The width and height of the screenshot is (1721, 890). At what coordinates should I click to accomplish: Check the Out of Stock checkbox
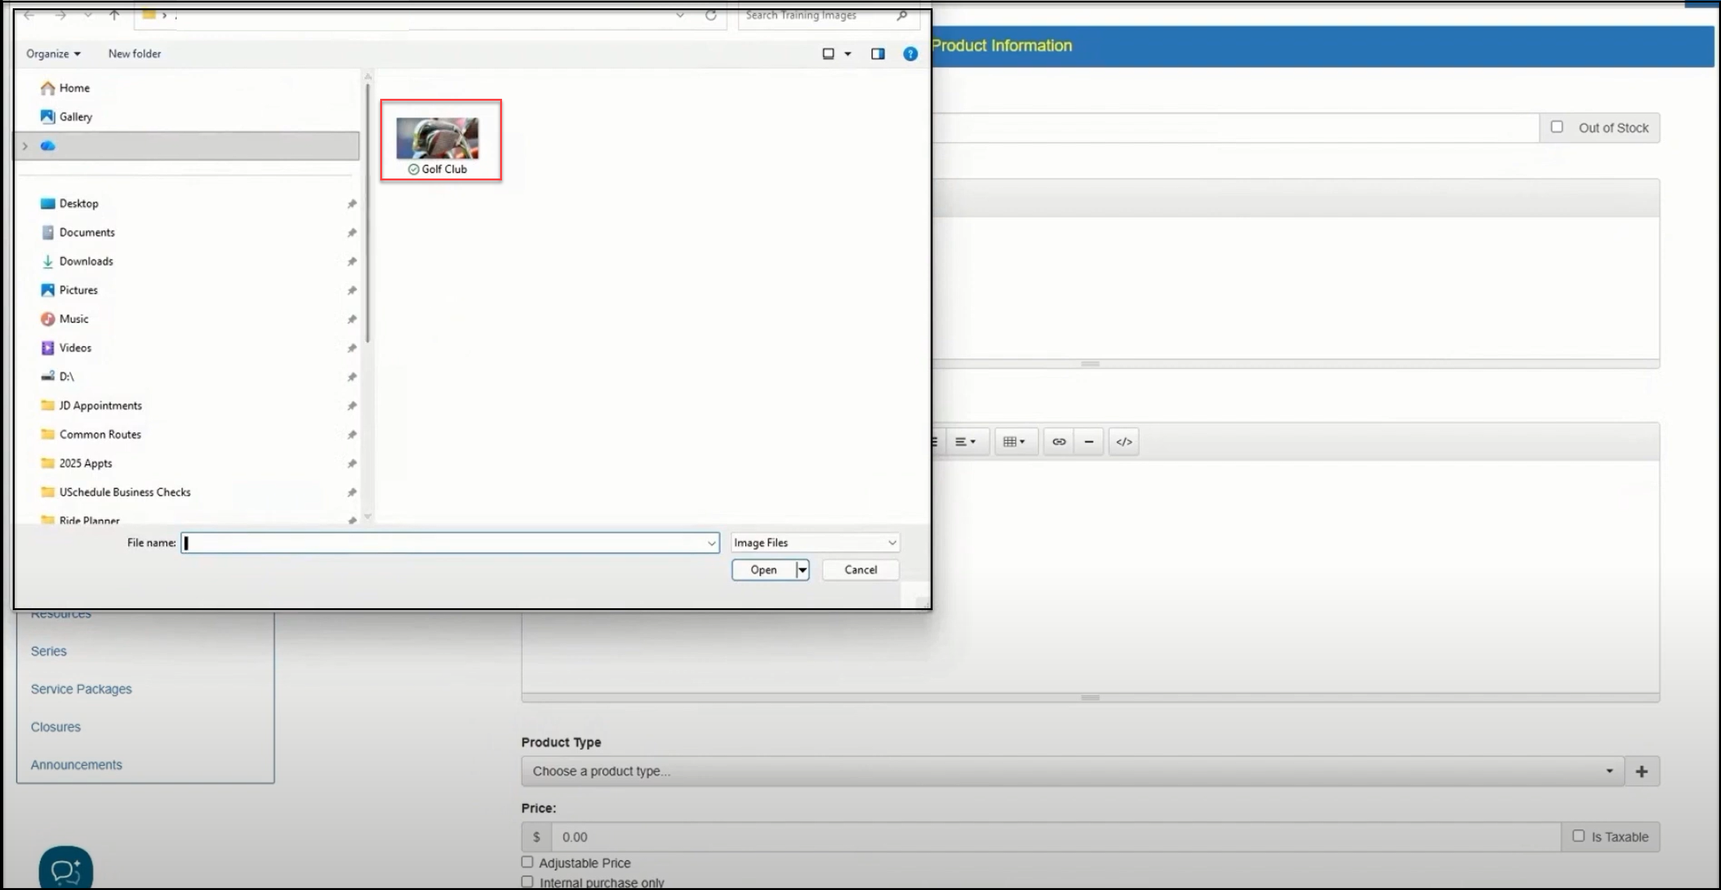coord(1556,127)
